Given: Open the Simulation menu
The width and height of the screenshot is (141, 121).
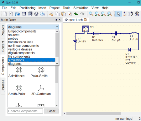Looking at the screenshot, I should point(81,8).
